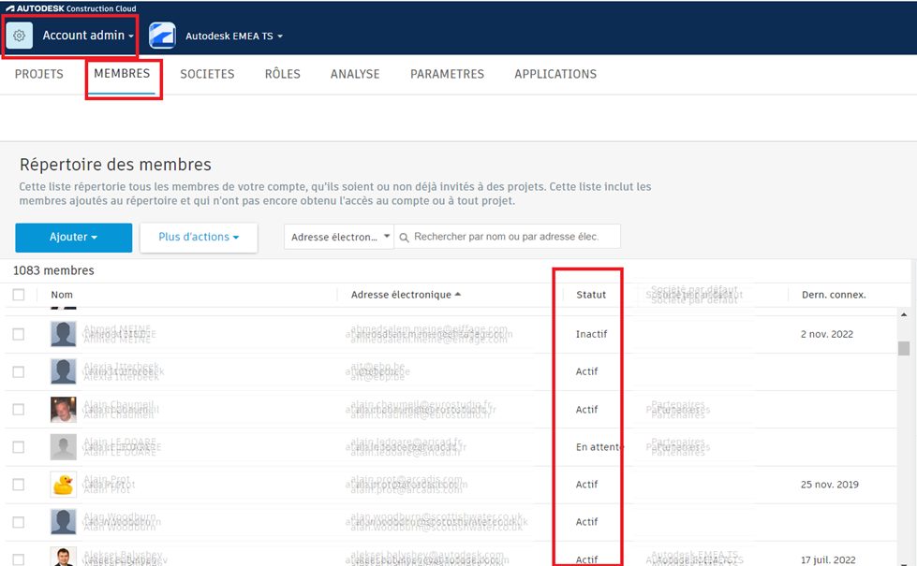The height and width of the screenshot is (566, 917).
Task: Tick the select-all checkbox in table header
Action: (x=19, y=295)
